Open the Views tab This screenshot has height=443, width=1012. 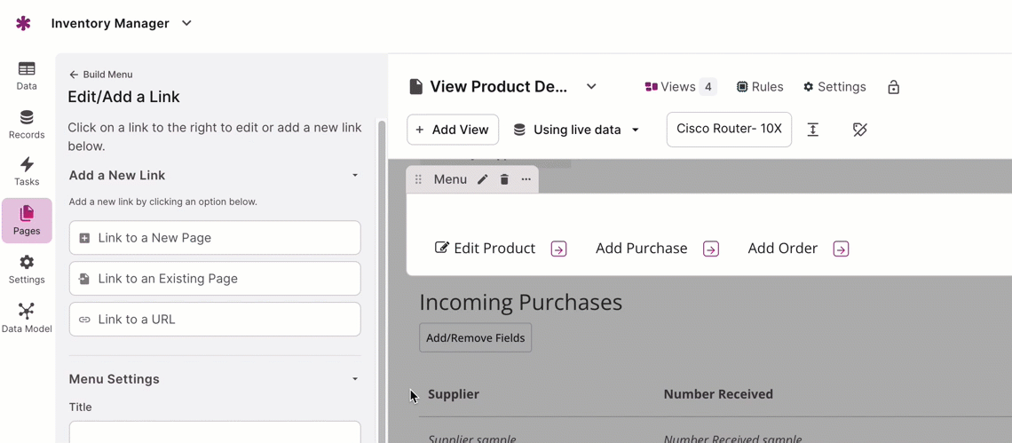[679, 87]
